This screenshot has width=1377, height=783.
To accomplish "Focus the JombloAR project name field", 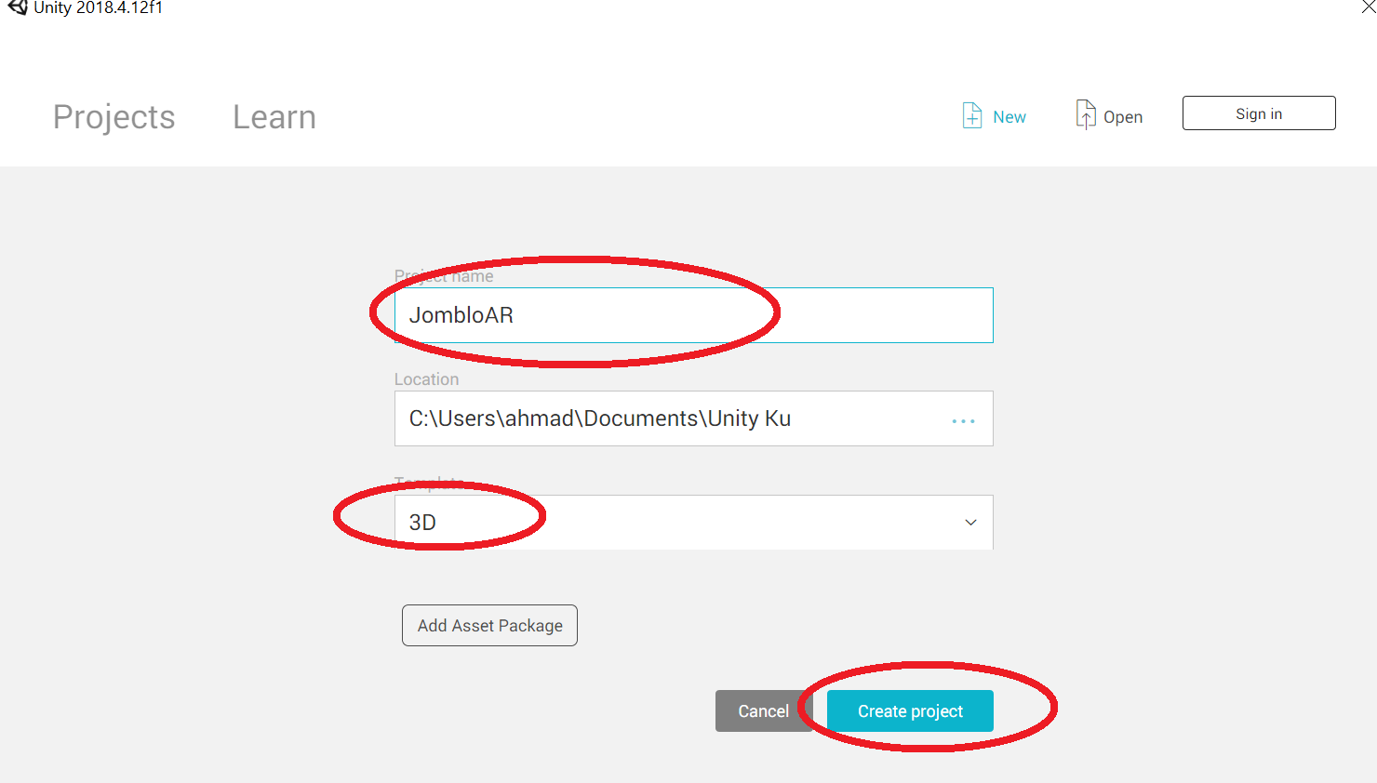I will coord(693,315).
